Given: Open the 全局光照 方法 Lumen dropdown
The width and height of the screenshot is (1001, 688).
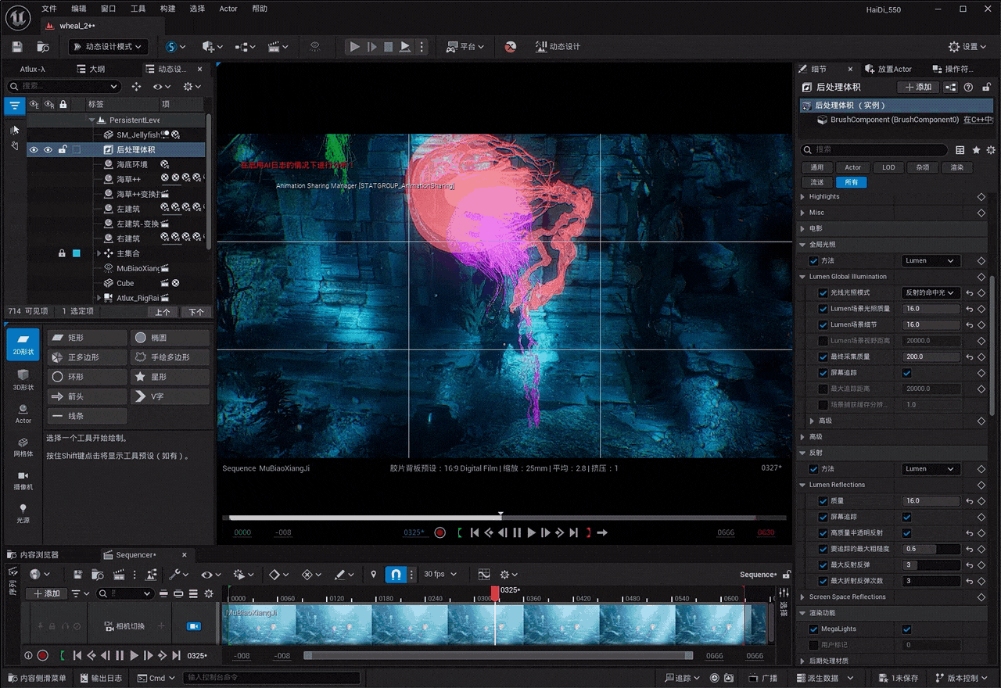Looking at the screenshot, I should click(931, 261).
